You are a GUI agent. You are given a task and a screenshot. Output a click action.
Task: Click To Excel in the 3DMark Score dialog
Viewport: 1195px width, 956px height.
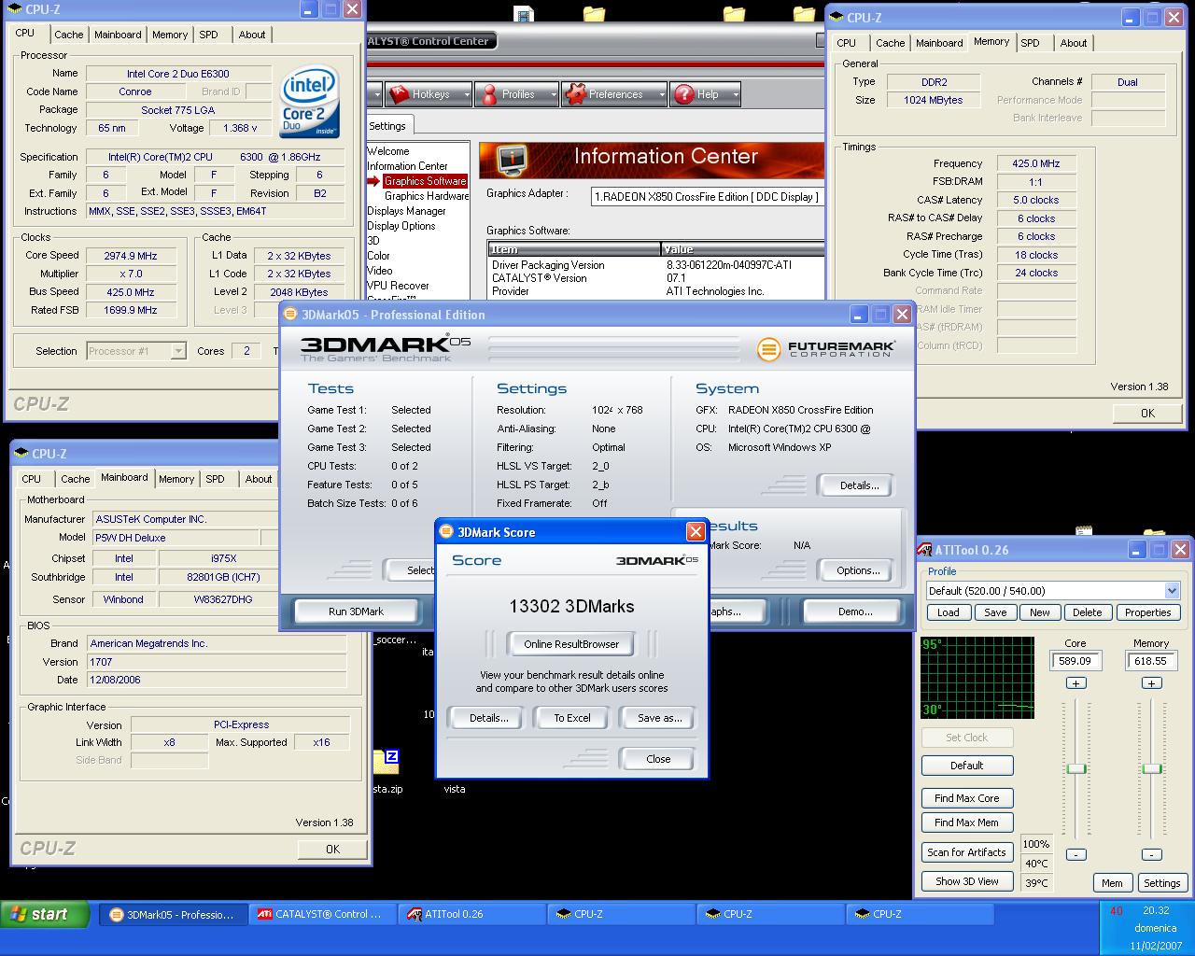[572, 718]
